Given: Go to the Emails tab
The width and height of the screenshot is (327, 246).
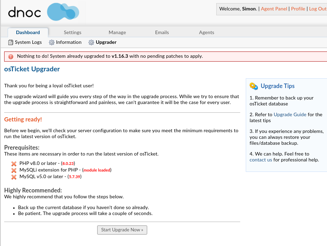Looking at the screenshot, I should (162, 32).
